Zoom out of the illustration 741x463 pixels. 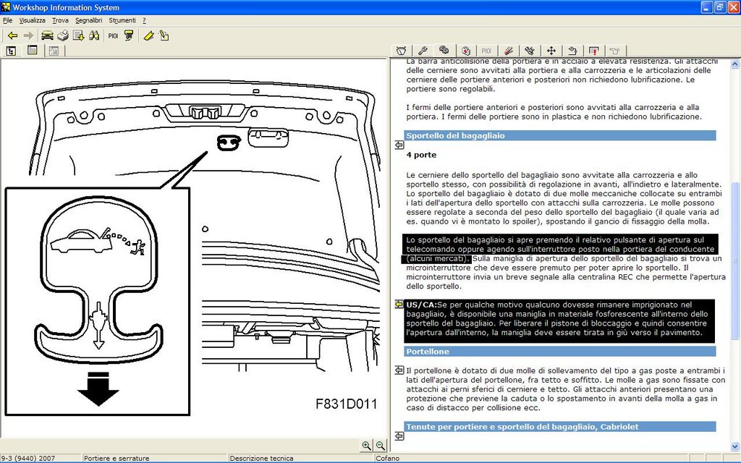coord(381,445)
